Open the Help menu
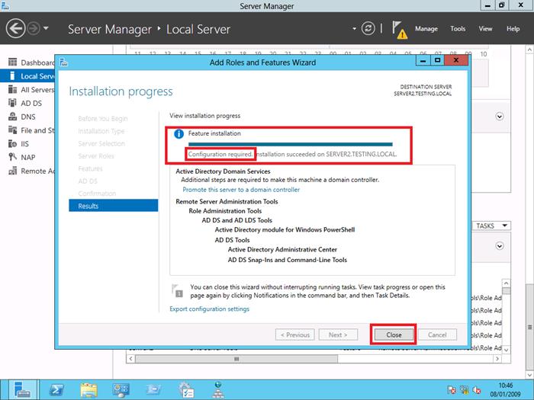Viewport: 534px width, 400px height. 513,29
